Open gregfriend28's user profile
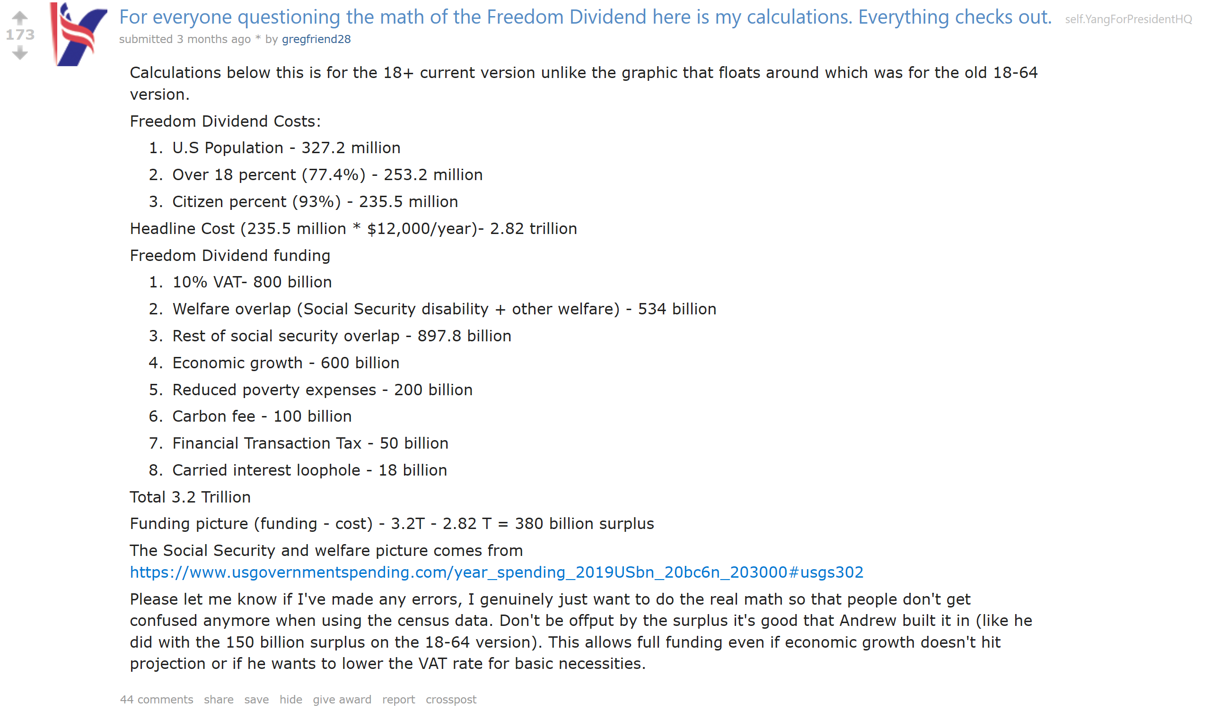1211x711 pixels. [x=316, y=39]
